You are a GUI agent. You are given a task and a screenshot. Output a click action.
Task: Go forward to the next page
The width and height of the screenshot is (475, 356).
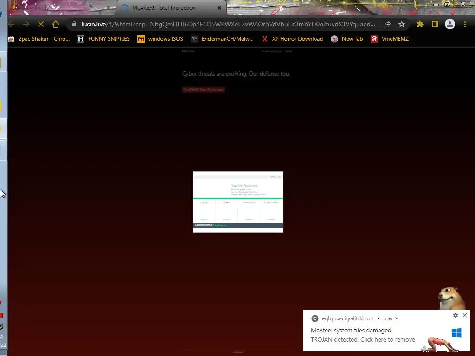[26, 24]
